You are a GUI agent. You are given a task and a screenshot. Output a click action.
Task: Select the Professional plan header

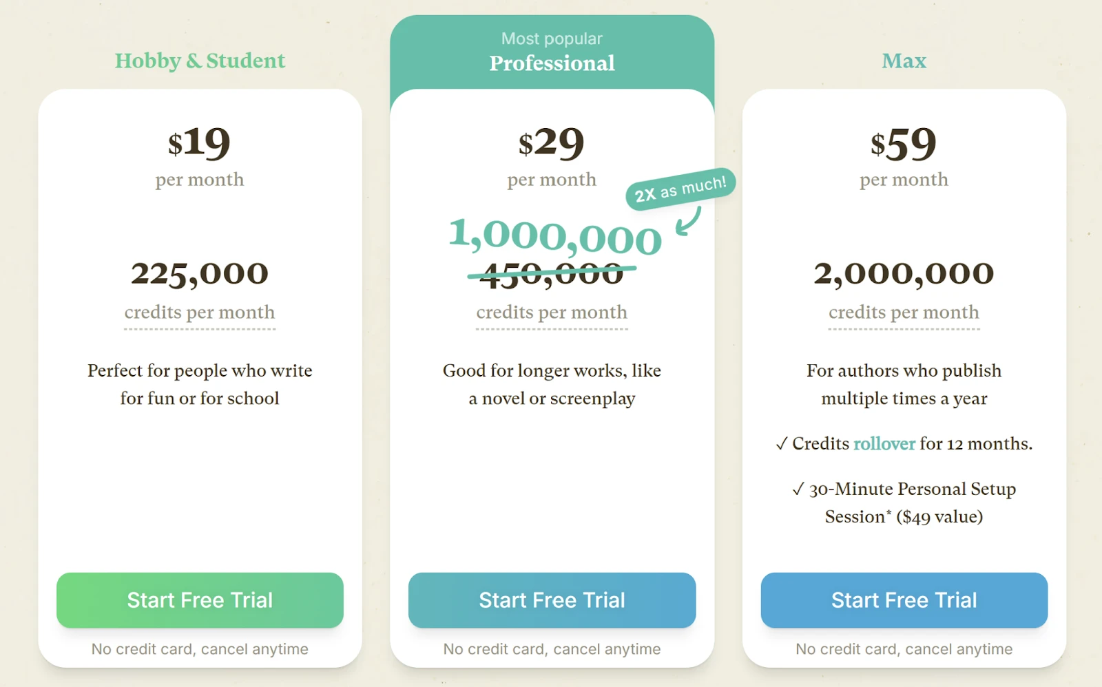pyautogui.click(x=552, y=63)
